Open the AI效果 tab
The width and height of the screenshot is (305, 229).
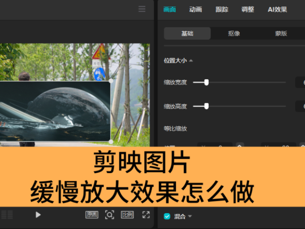click(277, 9)
